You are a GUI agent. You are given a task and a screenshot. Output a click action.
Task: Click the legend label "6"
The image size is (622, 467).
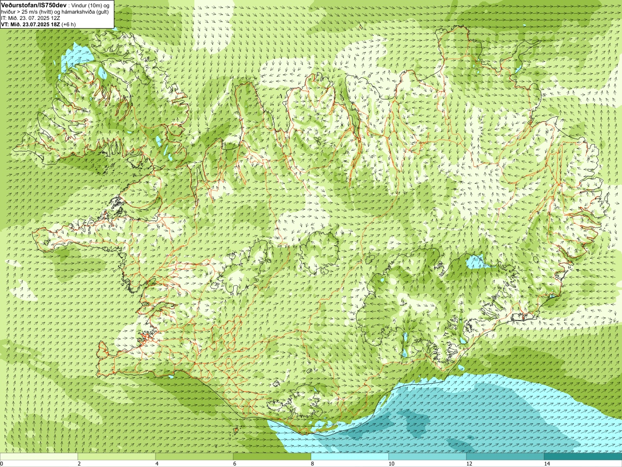pos(235,464)
